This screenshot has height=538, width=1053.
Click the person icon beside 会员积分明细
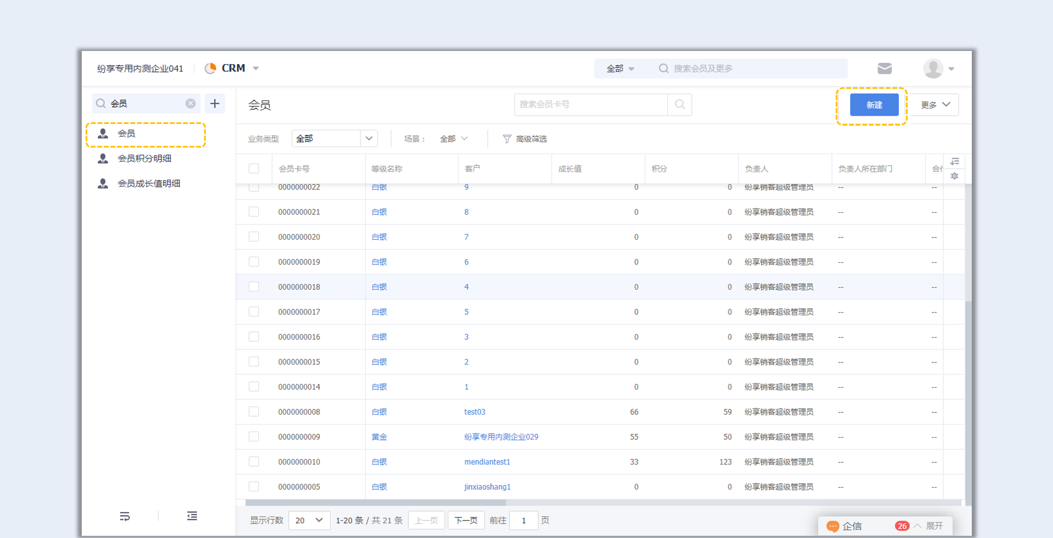pyautogui.click(x=103, y=158)
